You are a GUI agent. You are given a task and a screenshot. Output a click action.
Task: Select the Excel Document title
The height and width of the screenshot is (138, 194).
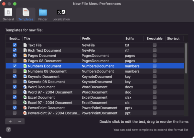point(41,97)
